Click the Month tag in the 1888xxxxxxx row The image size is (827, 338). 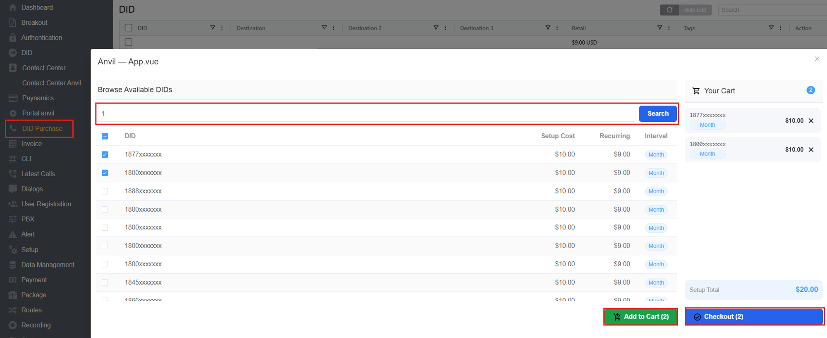coord(656,191)
